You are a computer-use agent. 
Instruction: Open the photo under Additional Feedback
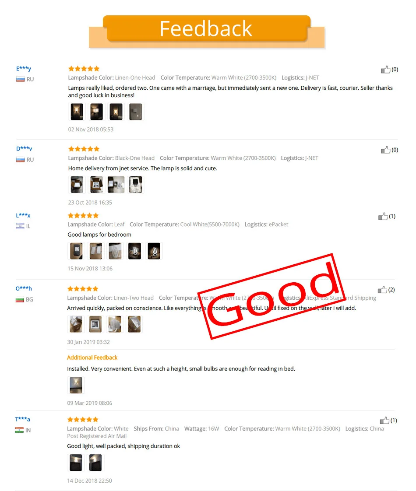(x=76, y=385)
